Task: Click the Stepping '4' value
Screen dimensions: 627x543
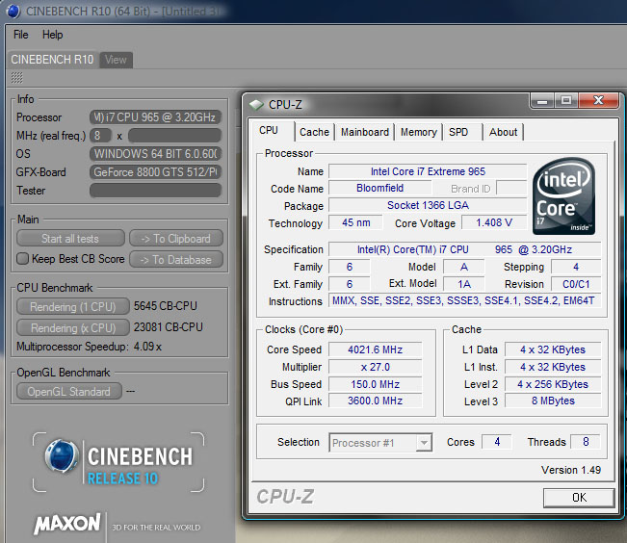Action: [576, 267]
